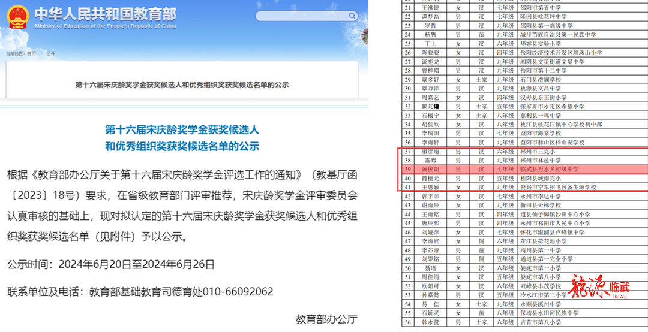This screenshot has height=332, width=648.
Task: Click school cell 城步苗族自治县第一民族中学
Action: point(558,35)
